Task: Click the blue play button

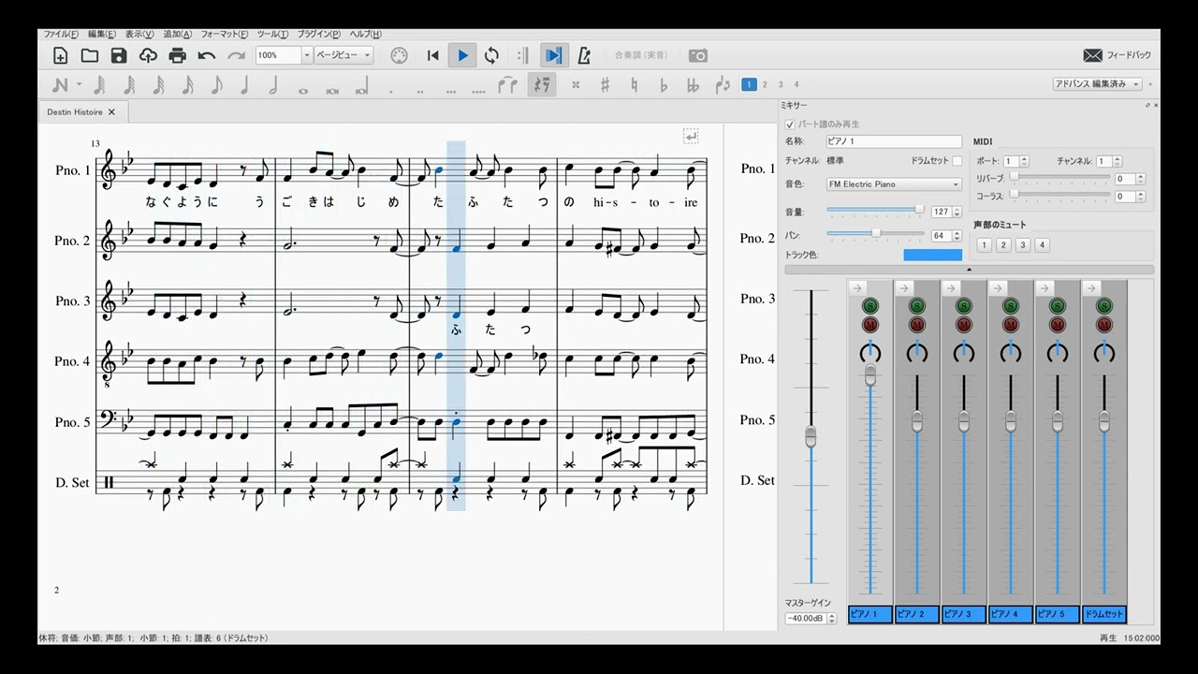Action: pos(462,55)
